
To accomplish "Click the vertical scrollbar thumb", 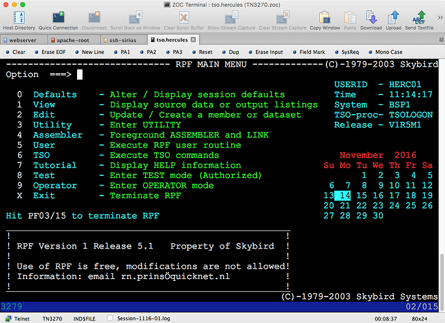I will coord(442,282).
